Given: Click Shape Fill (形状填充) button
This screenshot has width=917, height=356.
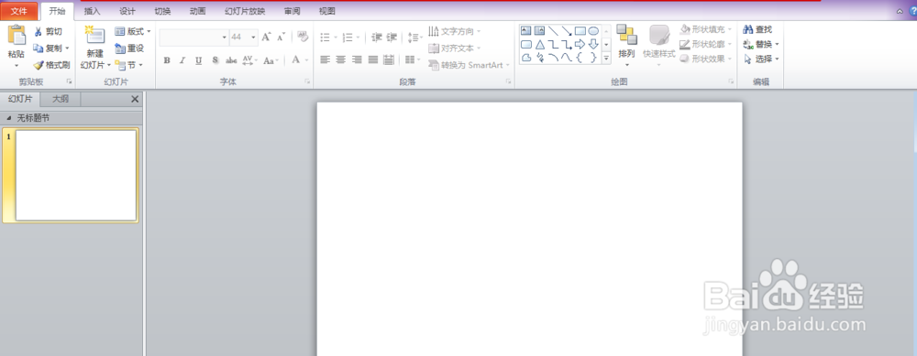Looking at the screenshot, I should [706, 29].
